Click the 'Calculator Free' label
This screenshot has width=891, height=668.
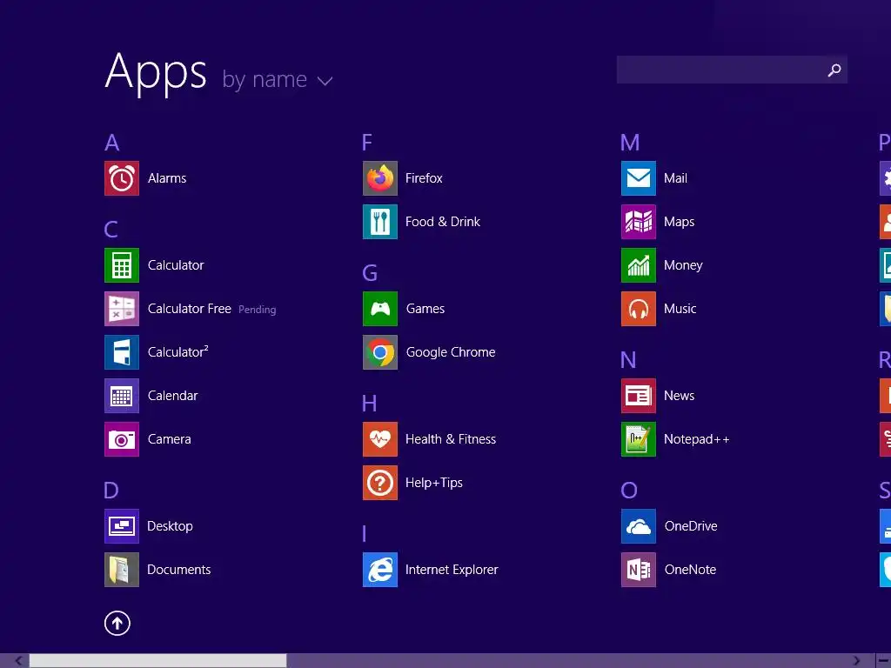(x=189, y=309)
